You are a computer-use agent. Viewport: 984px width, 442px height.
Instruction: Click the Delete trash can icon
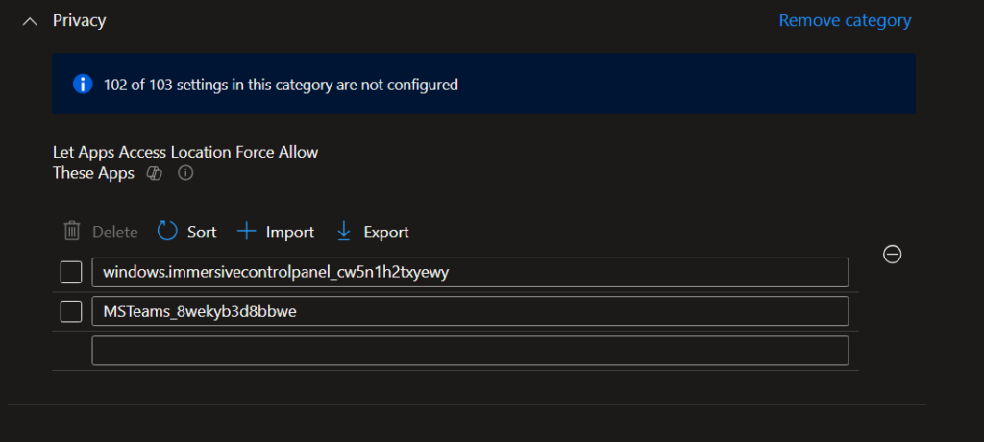[x=72, y=232]
